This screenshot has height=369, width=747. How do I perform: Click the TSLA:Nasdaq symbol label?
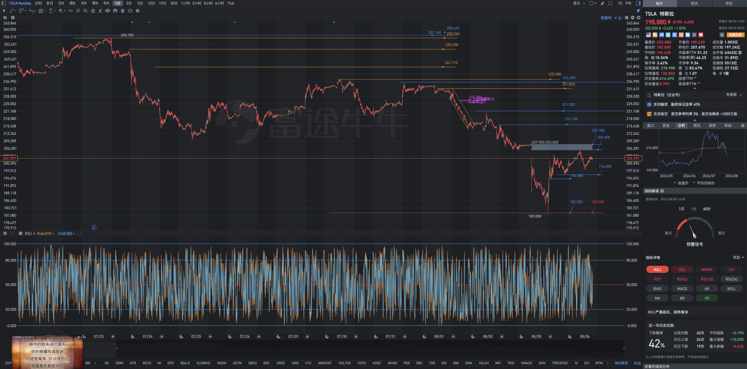20,3
